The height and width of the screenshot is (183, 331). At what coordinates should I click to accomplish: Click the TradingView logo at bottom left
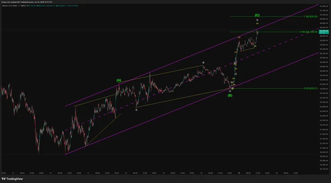point(12,179)
